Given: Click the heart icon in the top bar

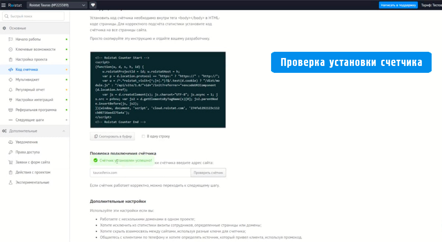Looking at the screenshot, I should (x=93, y=5).
